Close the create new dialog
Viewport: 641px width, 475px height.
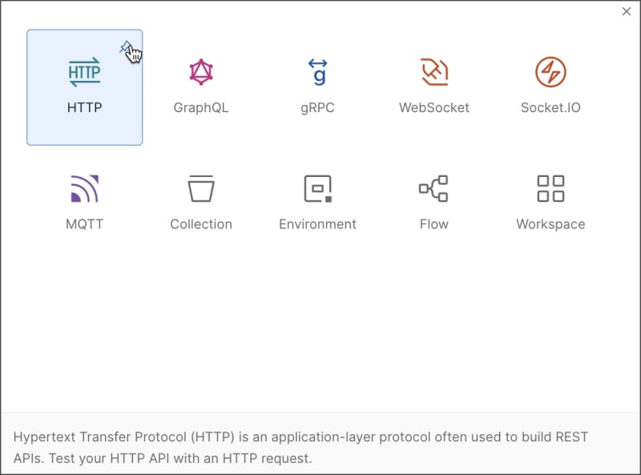[x=627, y=11]
